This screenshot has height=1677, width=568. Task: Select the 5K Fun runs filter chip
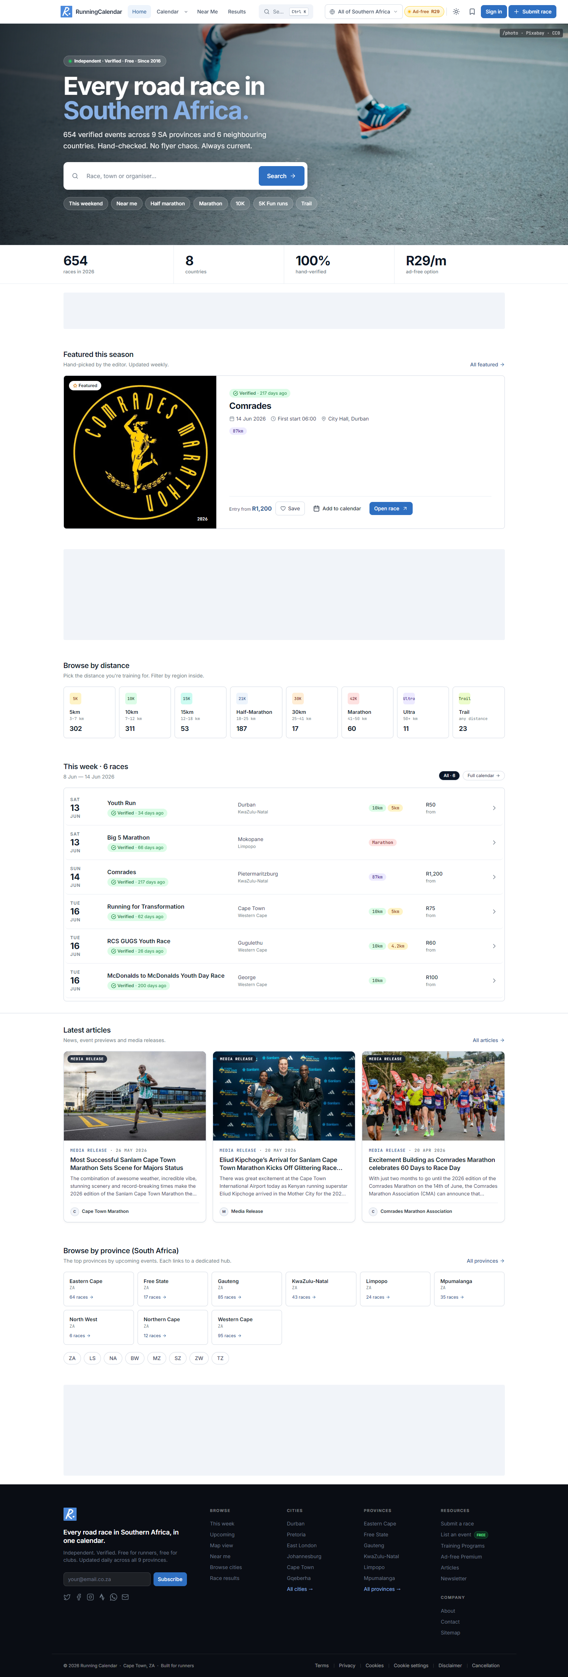coord(273,204)
